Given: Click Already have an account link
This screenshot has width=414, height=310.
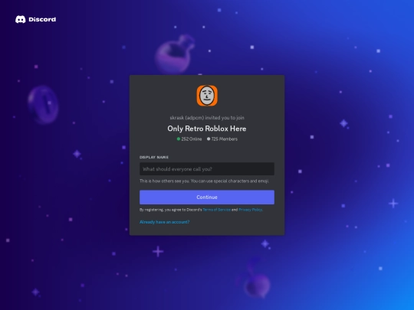Looking at the screenshot, I should tap(165, 222).
